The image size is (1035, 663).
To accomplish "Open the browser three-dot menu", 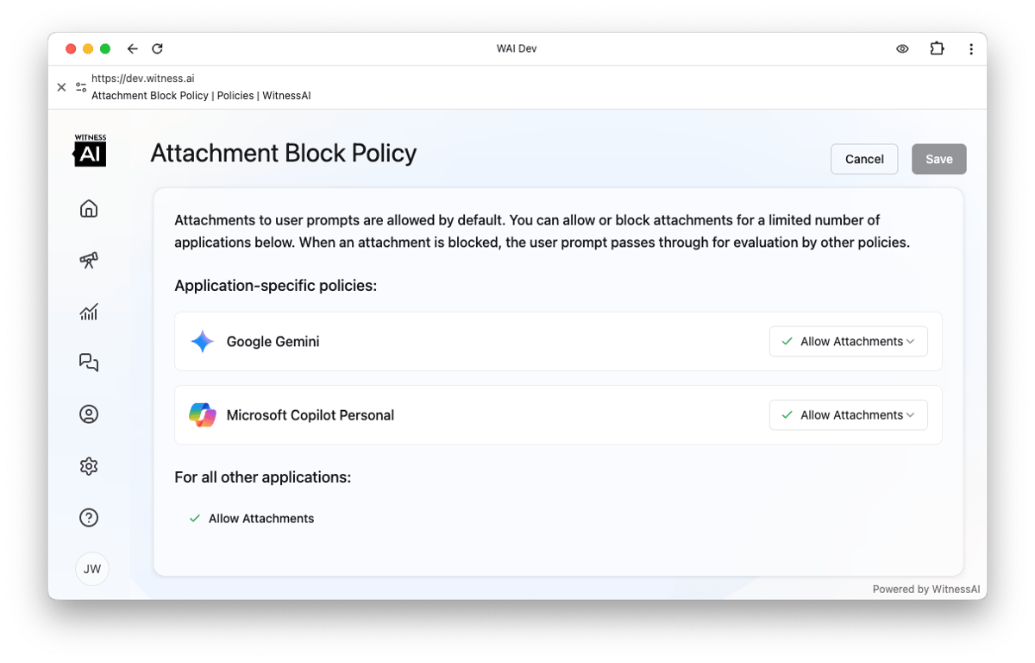I will coord(971,49).
